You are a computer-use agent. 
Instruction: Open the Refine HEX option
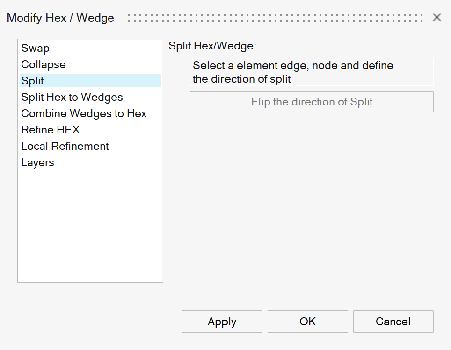51,130
